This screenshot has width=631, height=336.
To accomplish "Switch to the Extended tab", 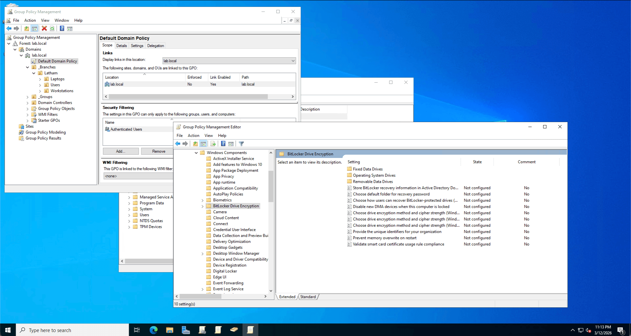I will [287, 297].
